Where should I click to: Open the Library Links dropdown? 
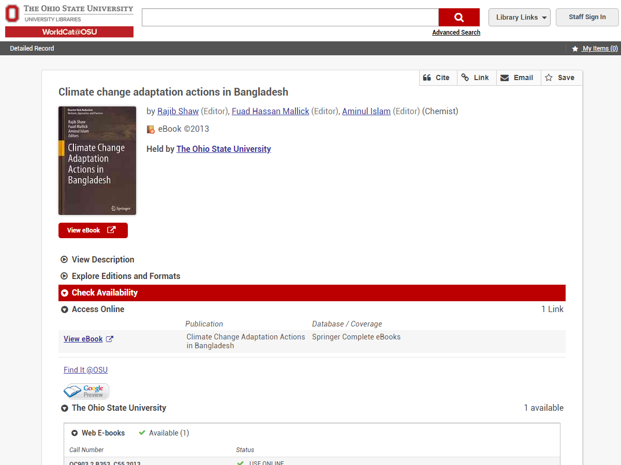click(x=519, y=17)
